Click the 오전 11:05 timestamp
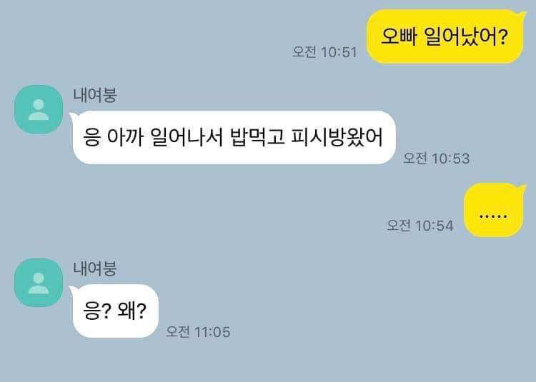 coord(198,332)
